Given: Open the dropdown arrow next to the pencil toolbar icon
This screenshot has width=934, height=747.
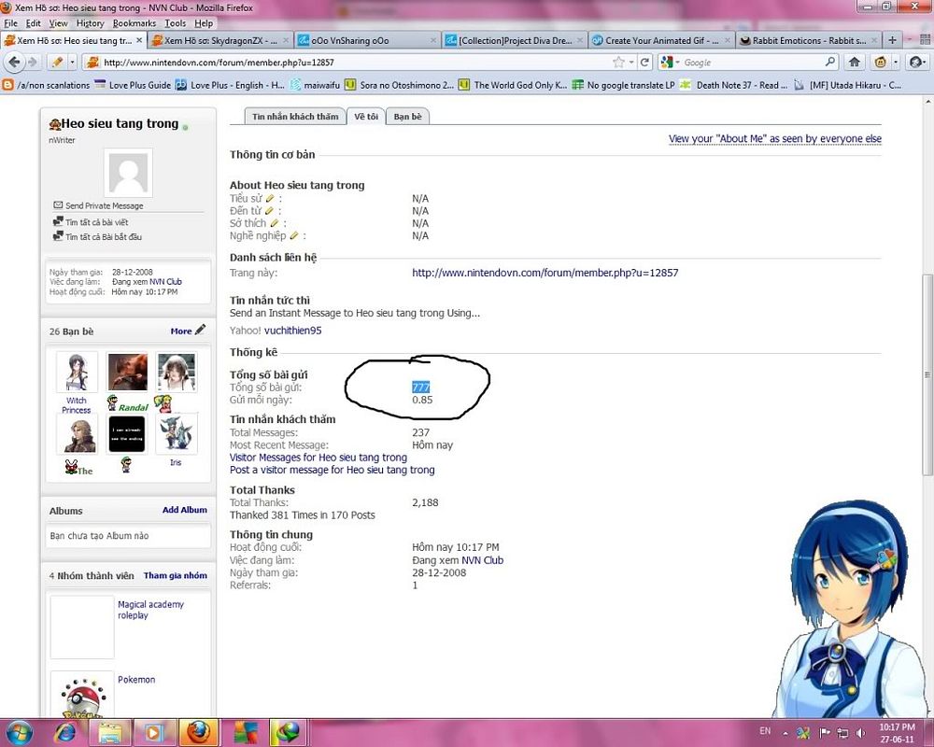Looking at the screenshot, I should click(x=72, y=62).
